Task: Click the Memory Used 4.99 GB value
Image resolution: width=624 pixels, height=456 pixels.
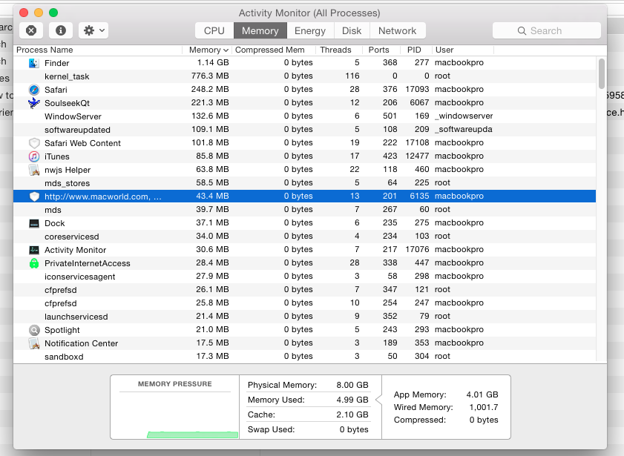Action: pos(352,400)
